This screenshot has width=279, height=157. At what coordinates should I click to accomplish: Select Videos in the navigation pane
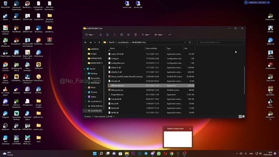92,97
